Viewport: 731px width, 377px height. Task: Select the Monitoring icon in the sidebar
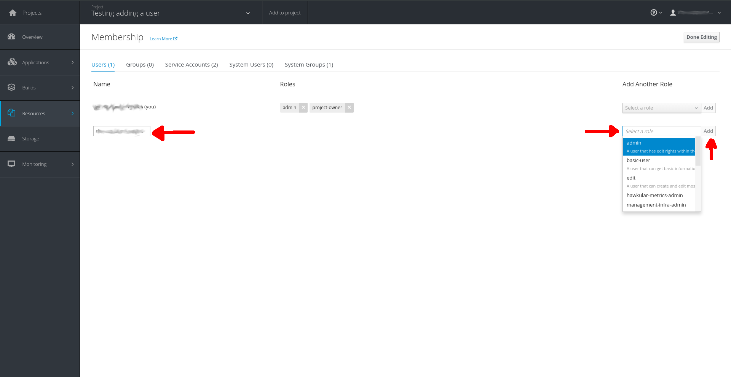pos(11,164)
